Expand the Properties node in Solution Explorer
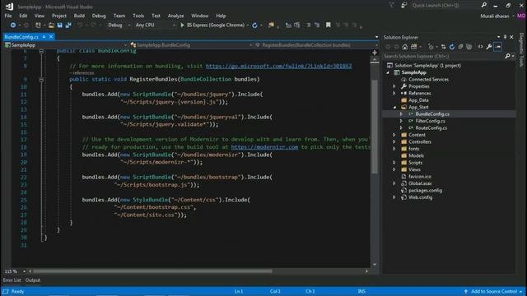The height and width of the screenshot is (296, 527). click(394, 86)
